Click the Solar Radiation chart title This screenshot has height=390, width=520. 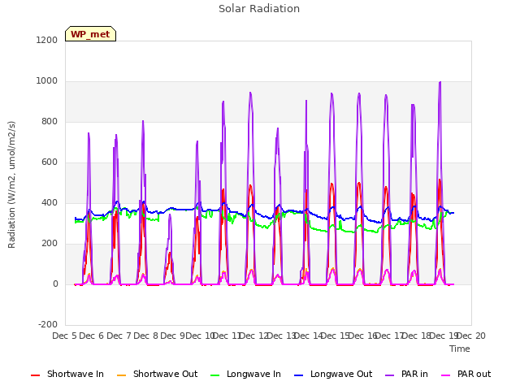[x=259, y=9]
